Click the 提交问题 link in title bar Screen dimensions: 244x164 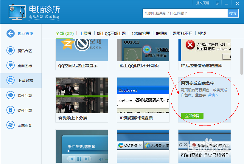click(203, 3)
